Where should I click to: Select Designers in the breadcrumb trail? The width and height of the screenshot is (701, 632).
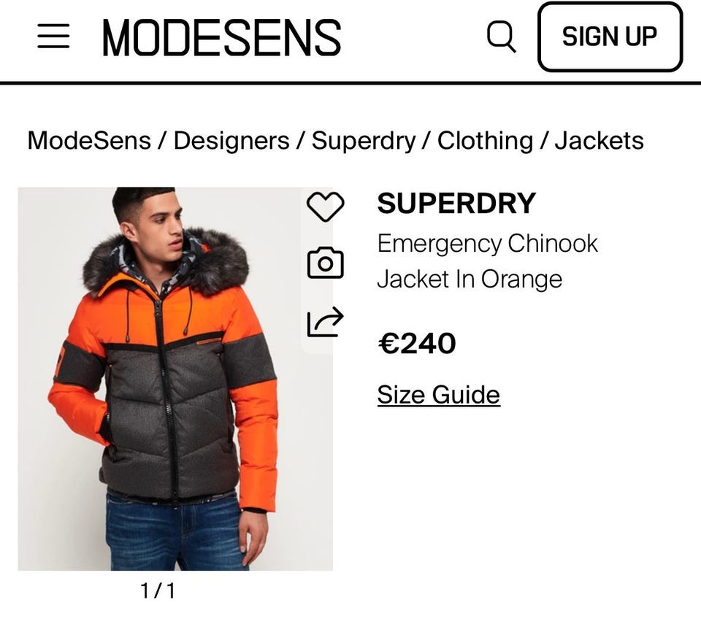coord(231,140)
